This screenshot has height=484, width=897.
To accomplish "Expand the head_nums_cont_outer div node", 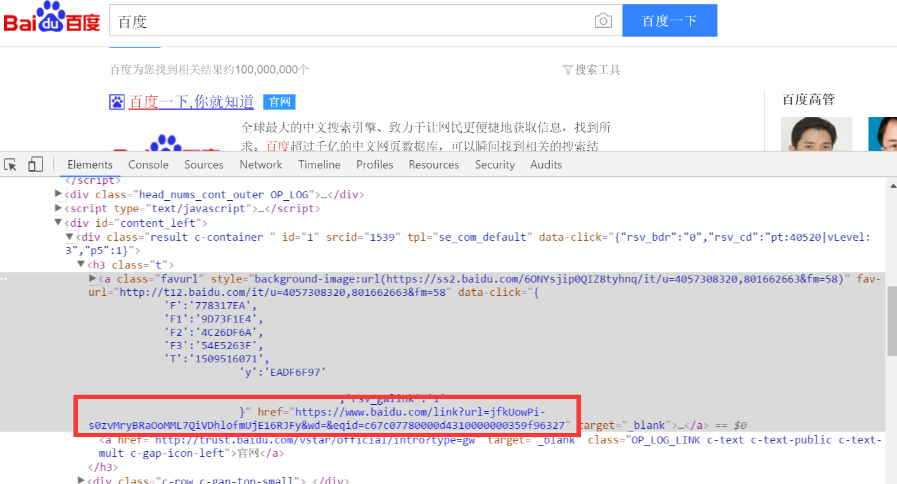I will 59,194.
